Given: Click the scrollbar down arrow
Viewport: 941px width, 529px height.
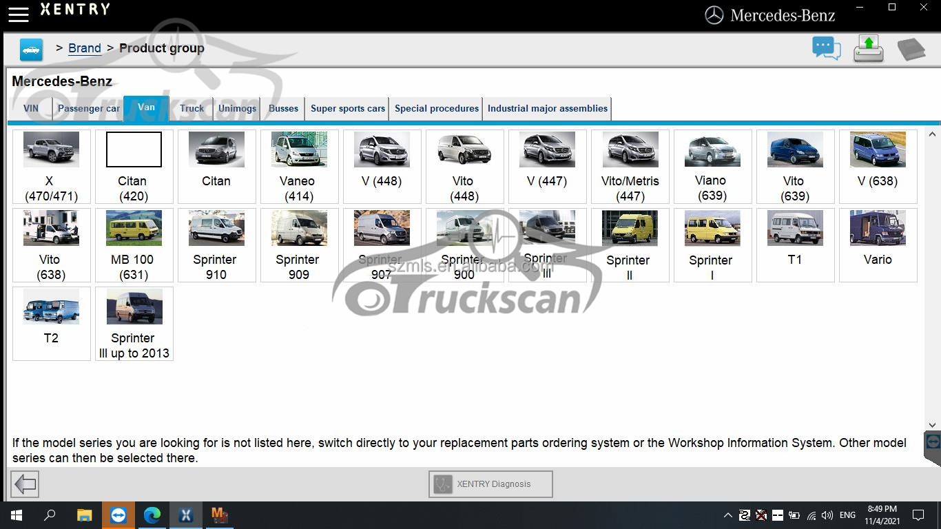Looking at the screenshot, I should 933,425.
